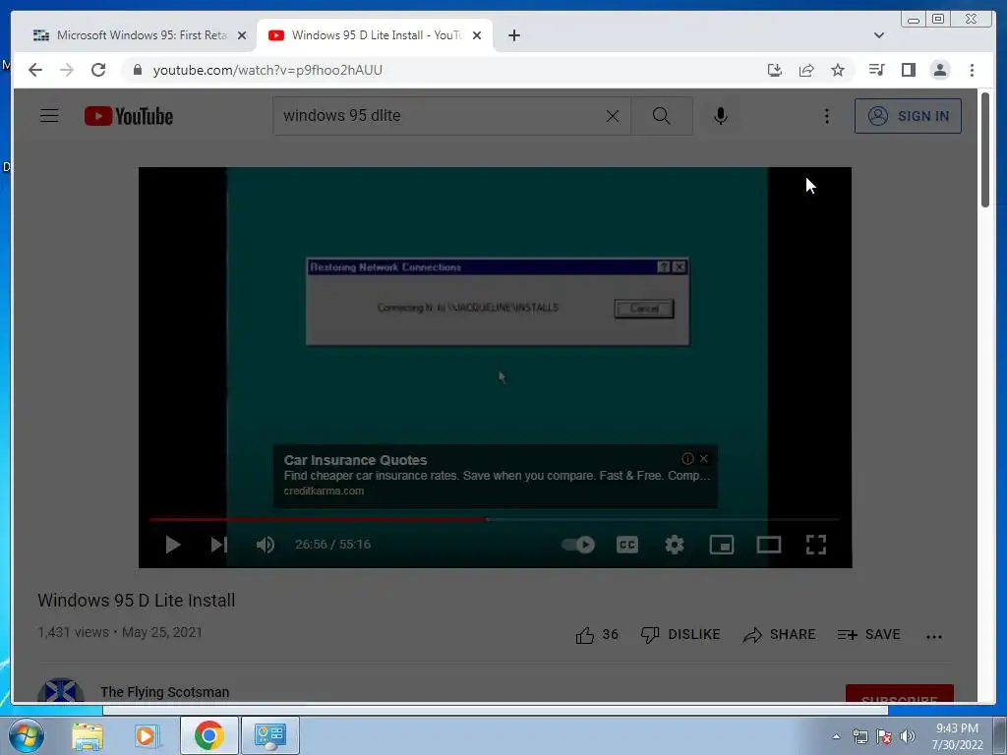Screen dimensions: 1007x755
Task: Launch Windows Media Player from taskbar
Action: click(147, 735)
